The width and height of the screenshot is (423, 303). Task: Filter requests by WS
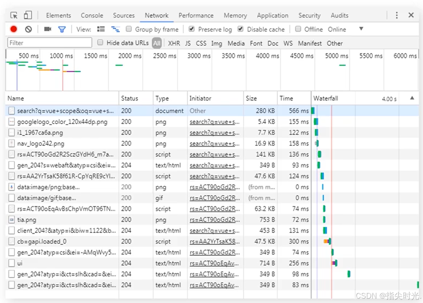288,43
